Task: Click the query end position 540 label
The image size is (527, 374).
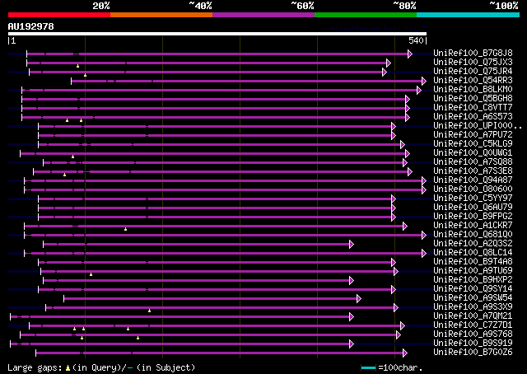Action: (x=416, y=40)
